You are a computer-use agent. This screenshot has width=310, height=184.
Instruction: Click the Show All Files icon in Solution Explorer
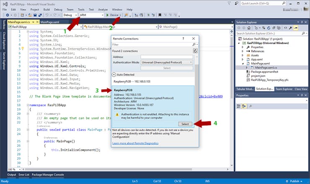click(x=279, y=28)
